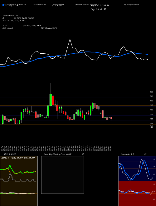Click the 1.69 price axis label

151,115
